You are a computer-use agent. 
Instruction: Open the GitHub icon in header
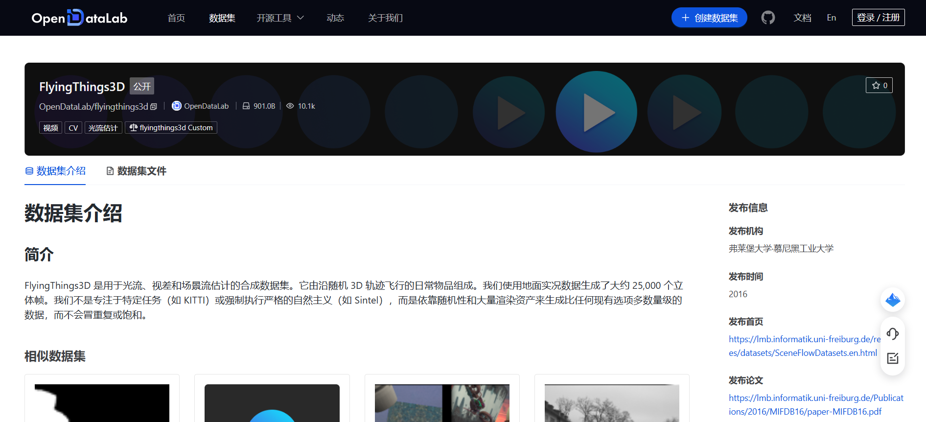coord(768,18)
